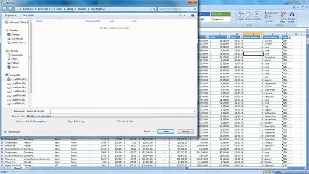Click the Search New folder (2) box

click(x=177, y=9)
